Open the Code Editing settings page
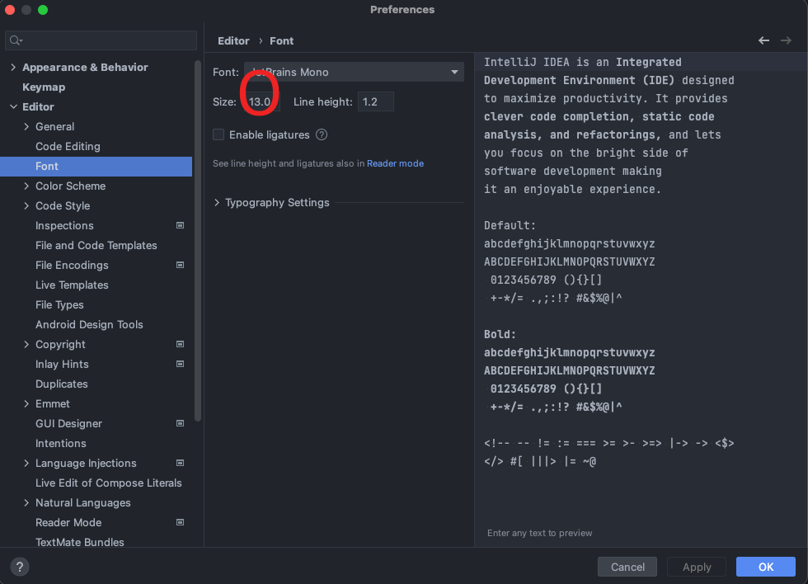 (68, 146)
